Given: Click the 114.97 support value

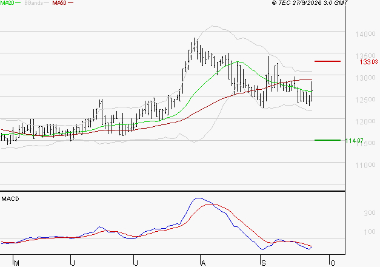Looking at the screenshot, I should point(354,141).
